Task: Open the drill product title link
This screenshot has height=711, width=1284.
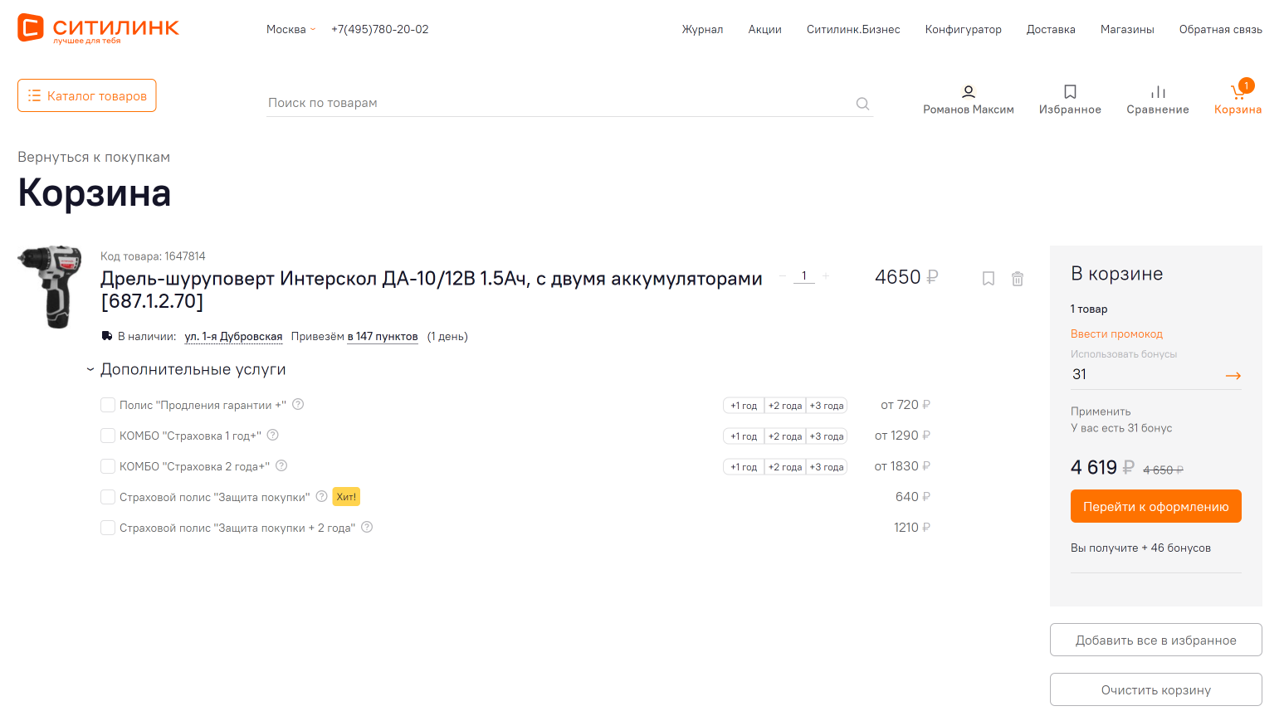Action: 432,290
